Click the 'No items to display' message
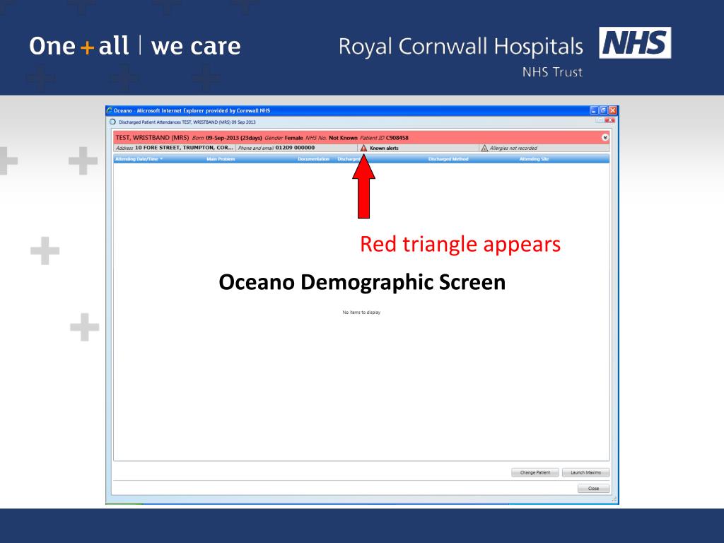 [x=361, y=312]
